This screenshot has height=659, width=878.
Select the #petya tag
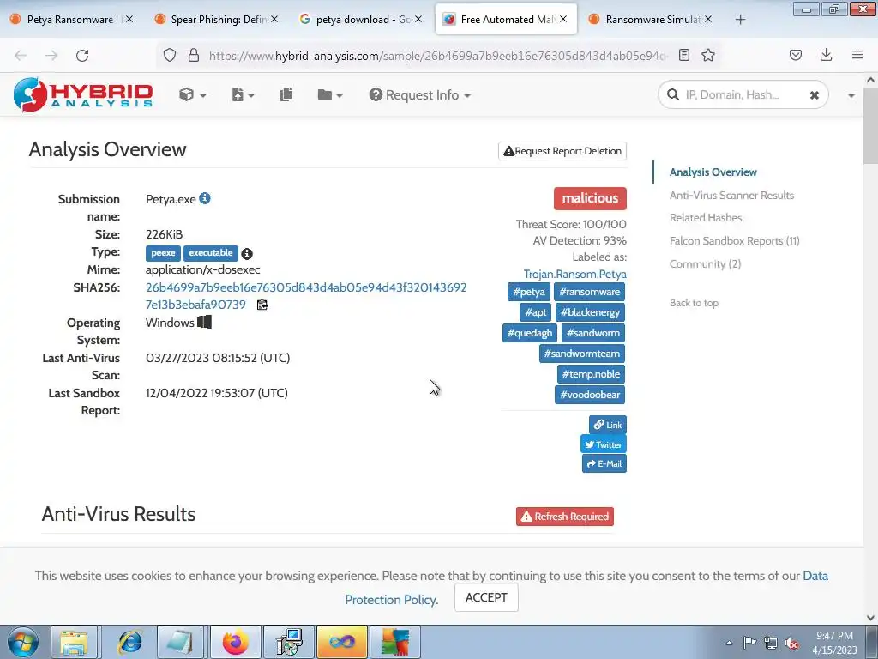(x=528, y=292)
